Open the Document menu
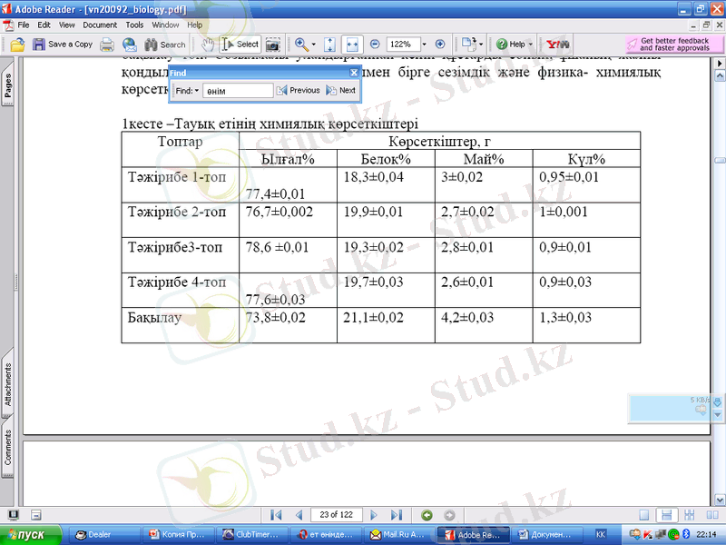726x545 pixels. click(100, 25)
